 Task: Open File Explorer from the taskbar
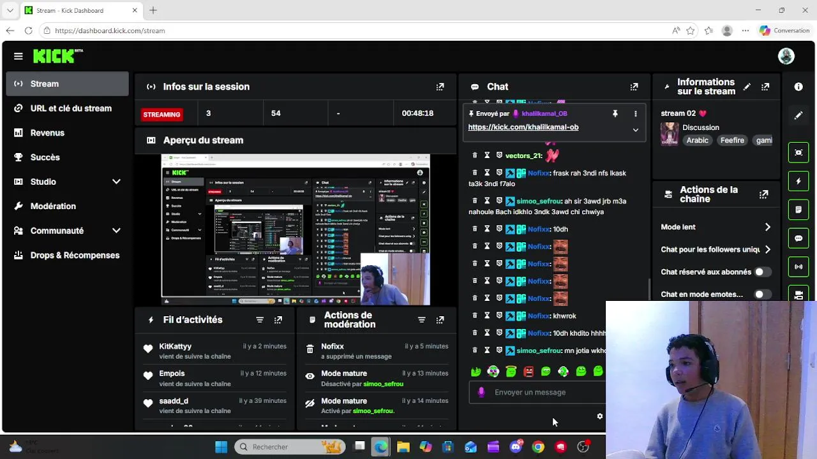(x=403, y=447)
